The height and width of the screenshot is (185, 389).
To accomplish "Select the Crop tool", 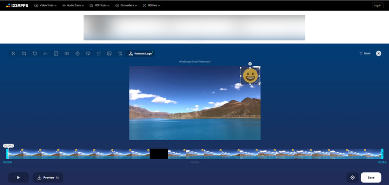I will (x=24, y=54).
